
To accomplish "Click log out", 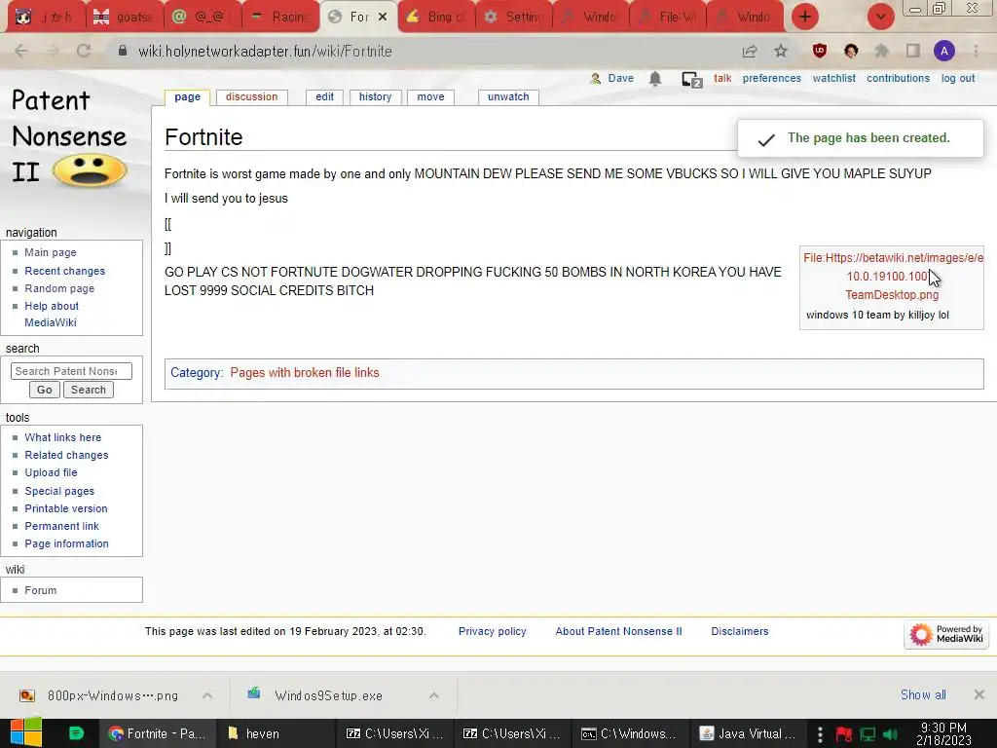I will (958, 78).
